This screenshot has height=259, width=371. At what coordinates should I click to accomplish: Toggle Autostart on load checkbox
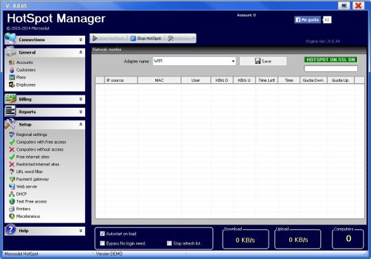102,234
